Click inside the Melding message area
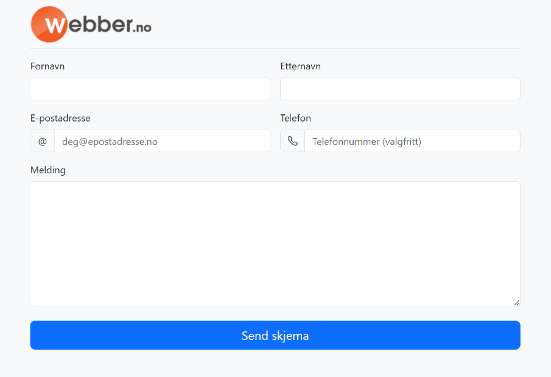This screenshot has width=551, height=377. pyautogui.click(x=275, y=243)
